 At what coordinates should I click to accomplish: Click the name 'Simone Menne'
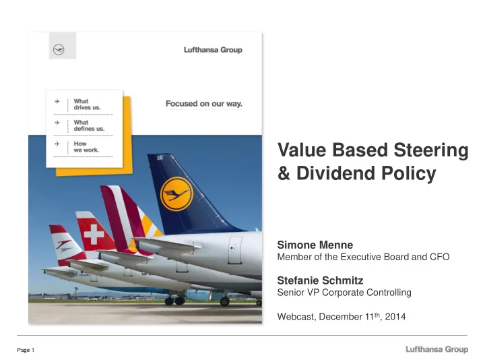315,245
